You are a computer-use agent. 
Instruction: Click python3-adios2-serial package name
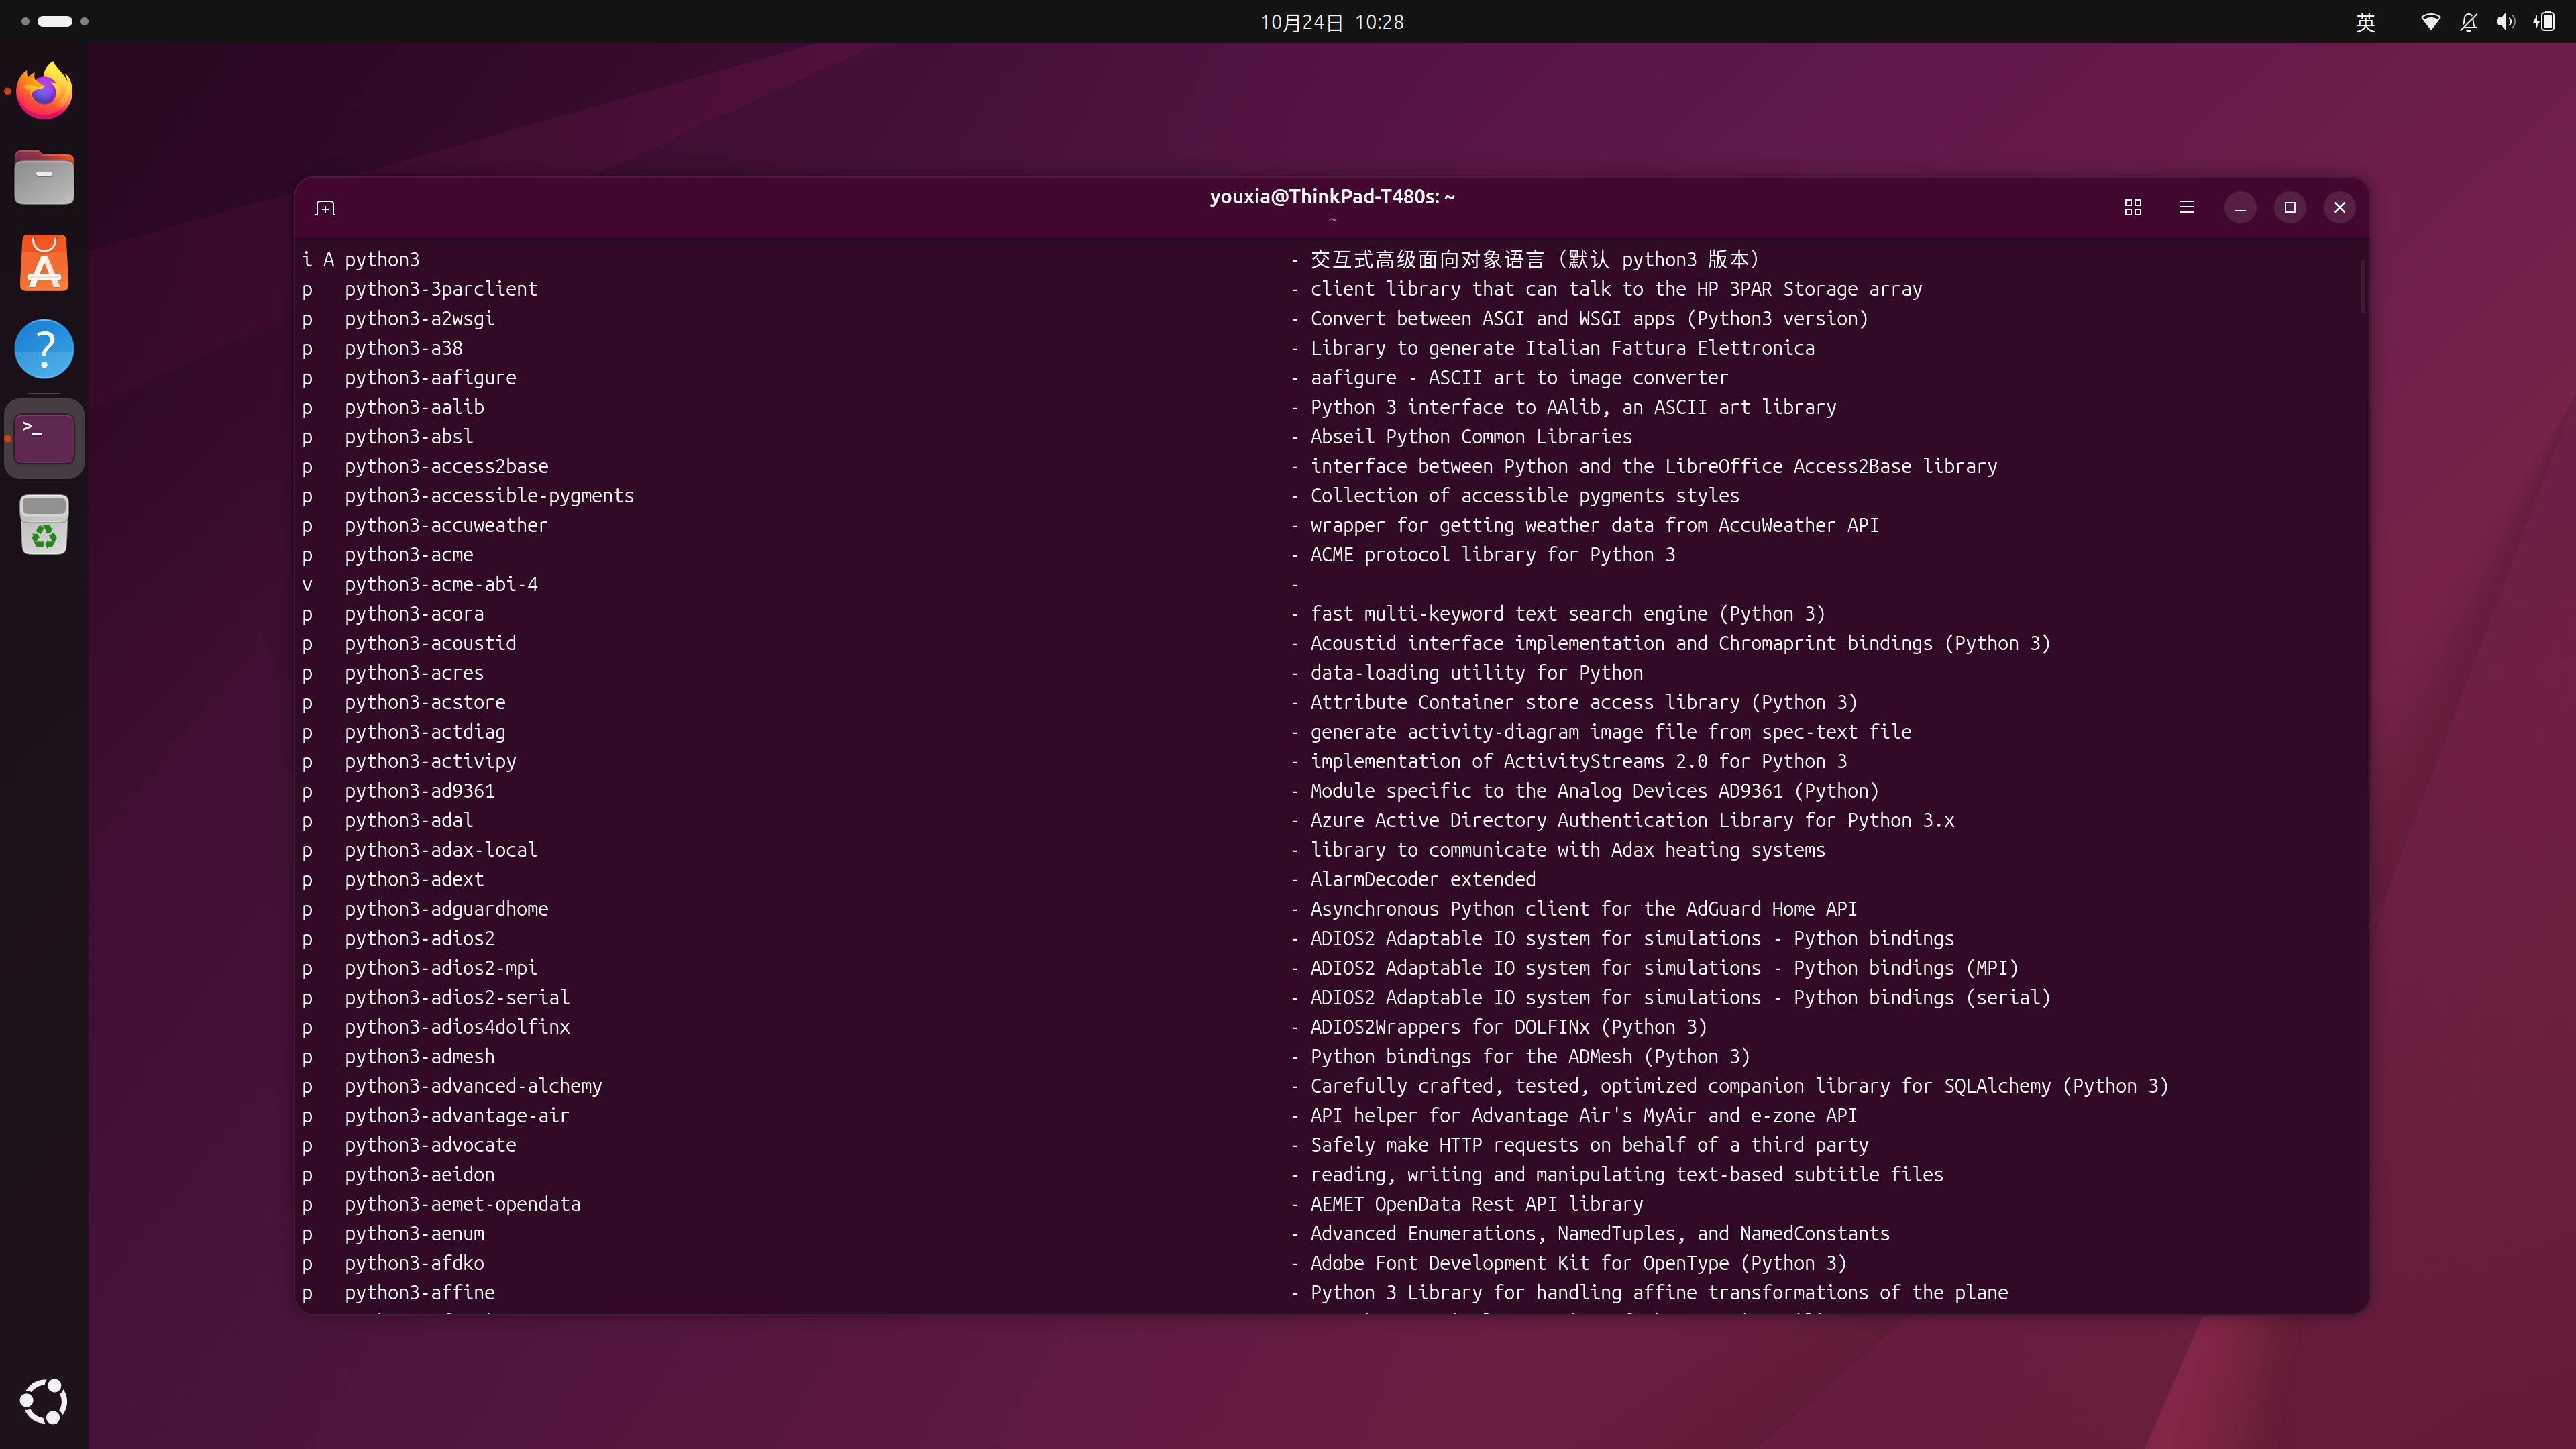click(457, 997)
